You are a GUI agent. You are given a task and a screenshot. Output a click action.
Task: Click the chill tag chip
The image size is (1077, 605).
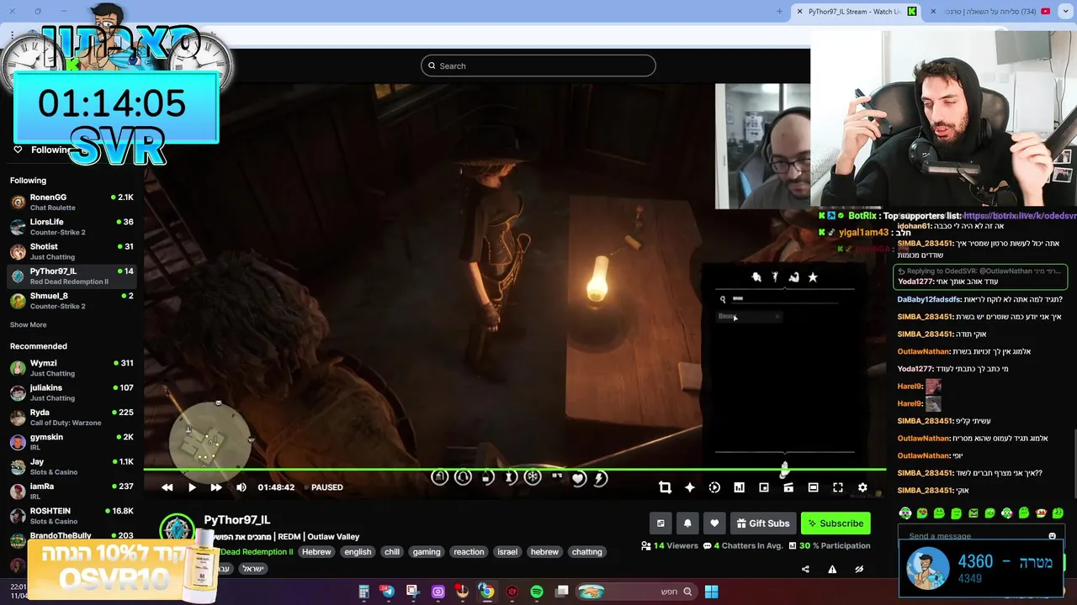point(392,552)
